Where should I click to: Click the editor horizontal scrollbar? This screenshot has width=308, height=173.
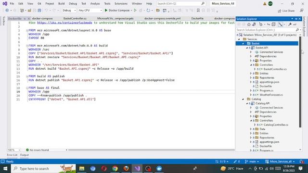[151, 150]
